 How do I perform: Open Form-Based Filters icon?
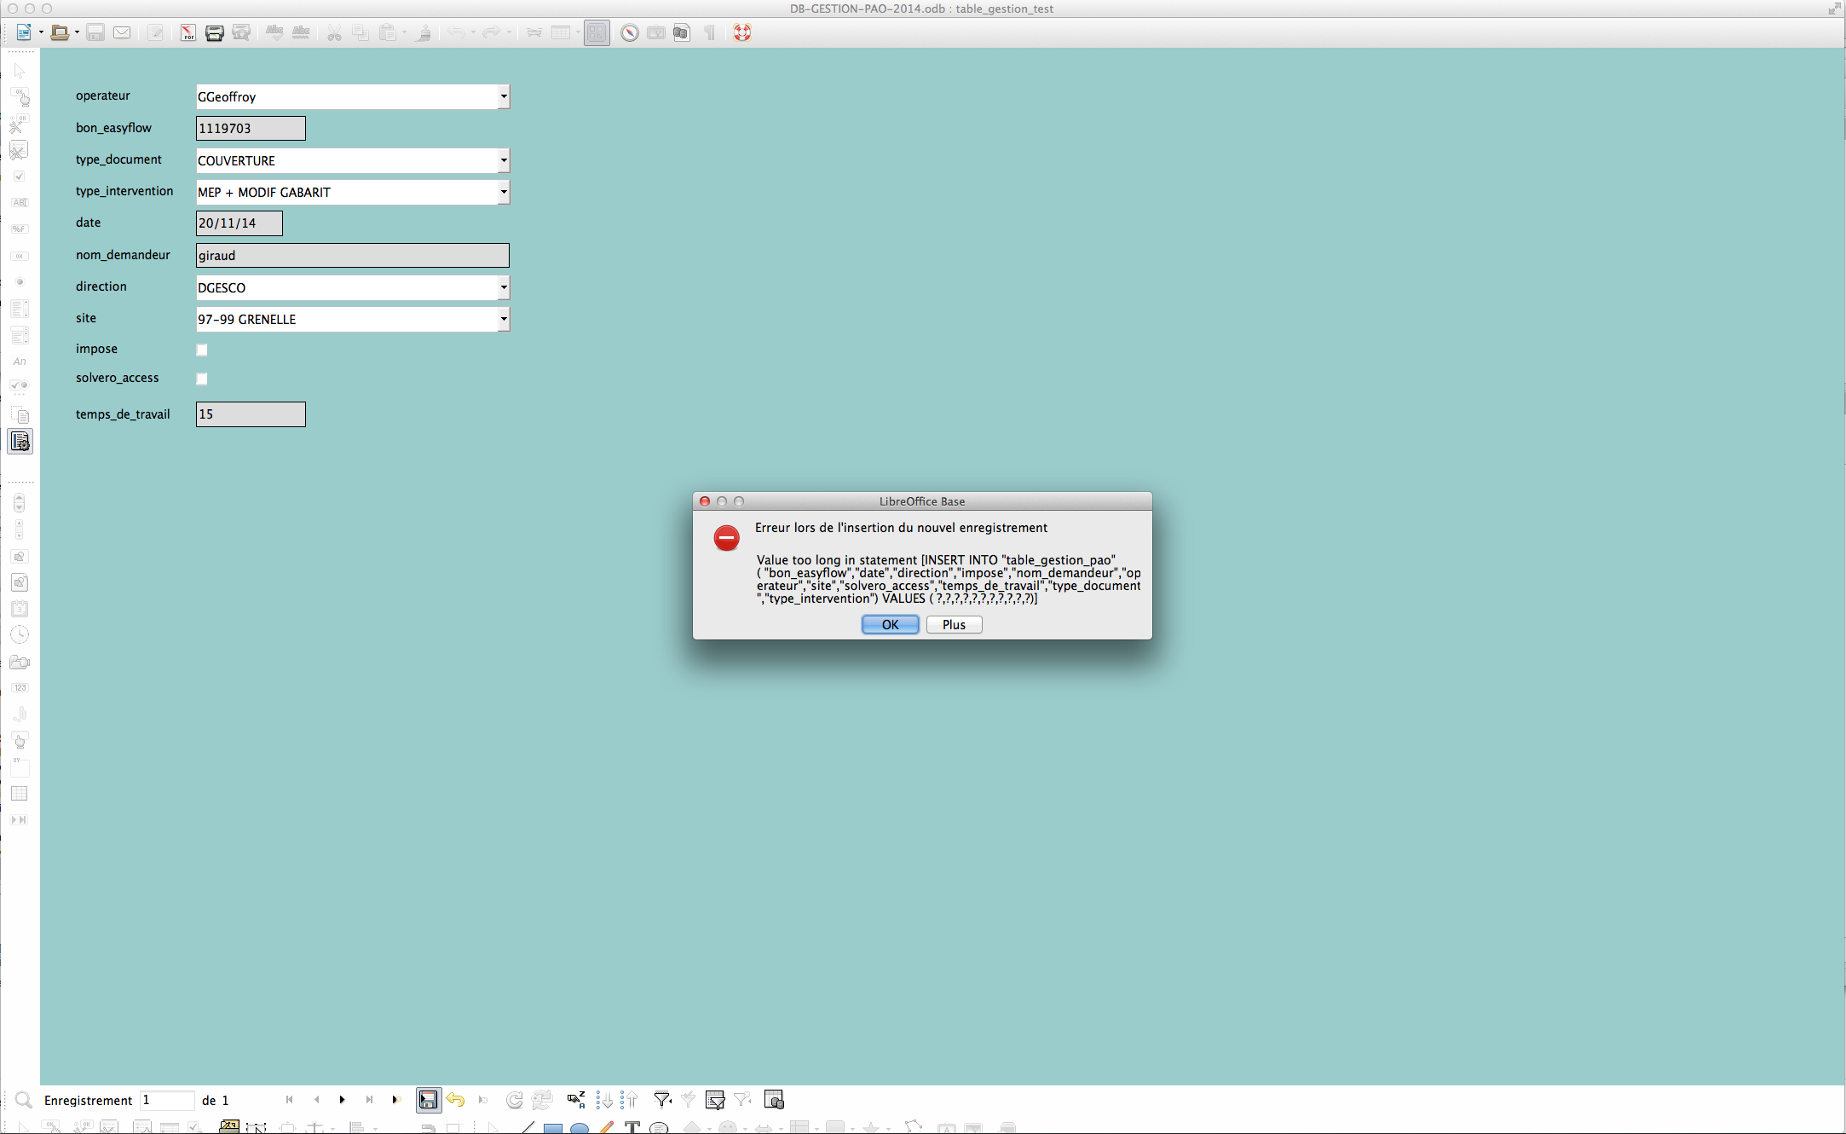coord(715,1100)
